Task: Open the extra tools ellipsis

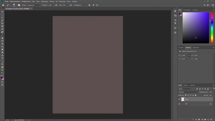Action: [2, 73]
